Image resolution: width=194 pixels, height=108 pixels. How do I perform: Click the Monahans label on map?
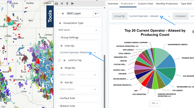(19, 80)
